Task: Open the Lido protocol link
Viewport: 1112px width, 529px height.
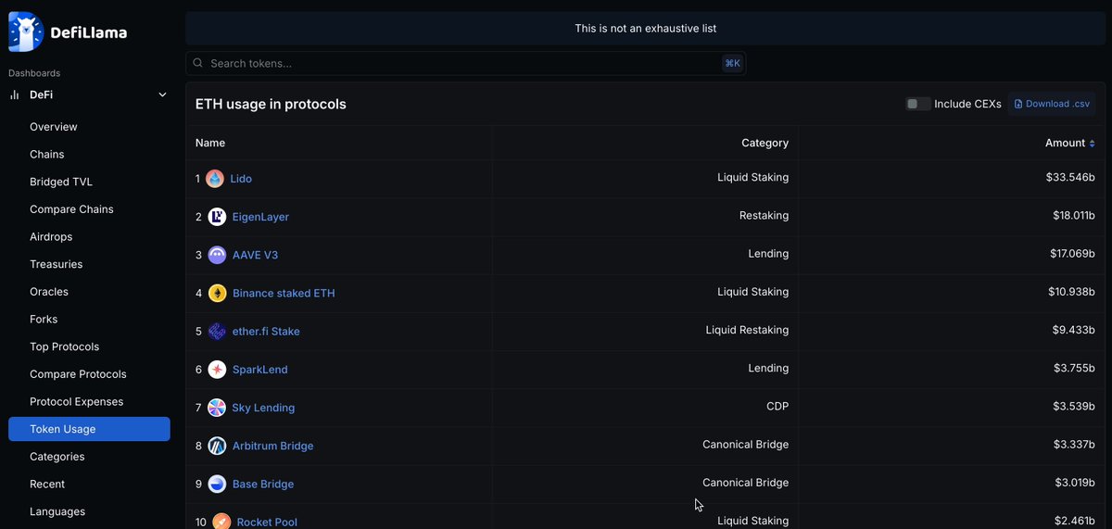Action: (241, 179)
